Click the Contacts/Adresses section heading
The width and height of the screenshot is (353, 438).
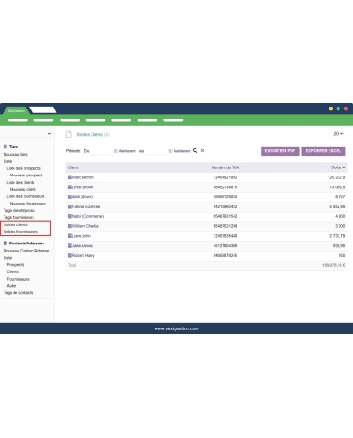[x=26, y=243]
